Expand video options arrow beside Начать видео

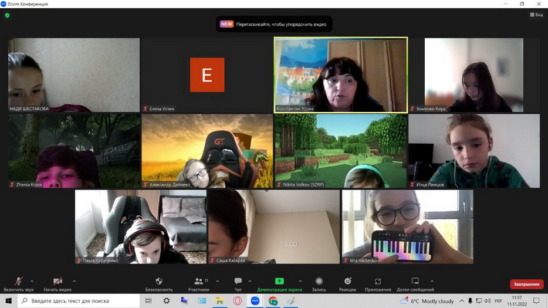74,281
